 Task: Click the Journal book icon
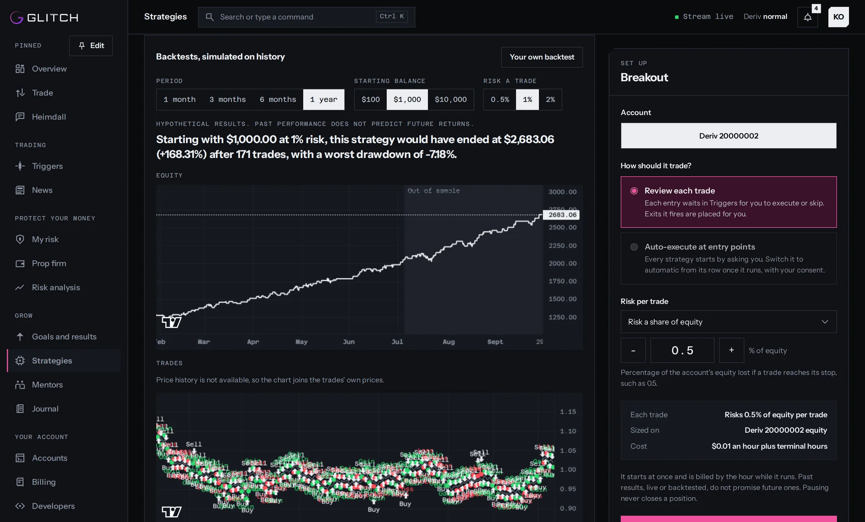click(20, 409)
